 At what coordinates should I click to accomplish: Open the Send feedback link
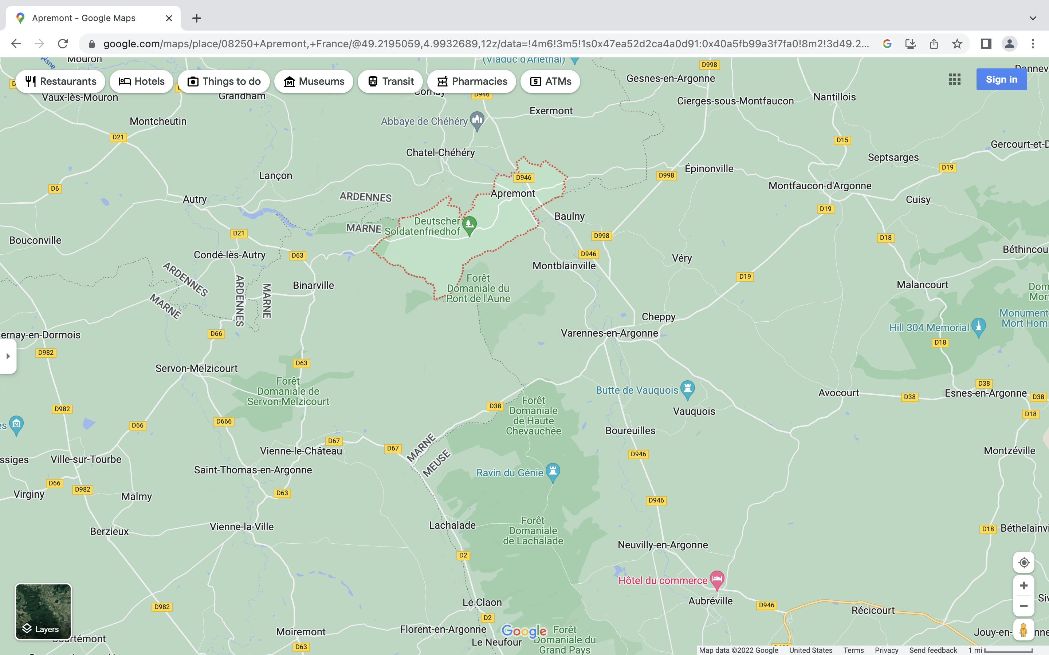(933, 650)
